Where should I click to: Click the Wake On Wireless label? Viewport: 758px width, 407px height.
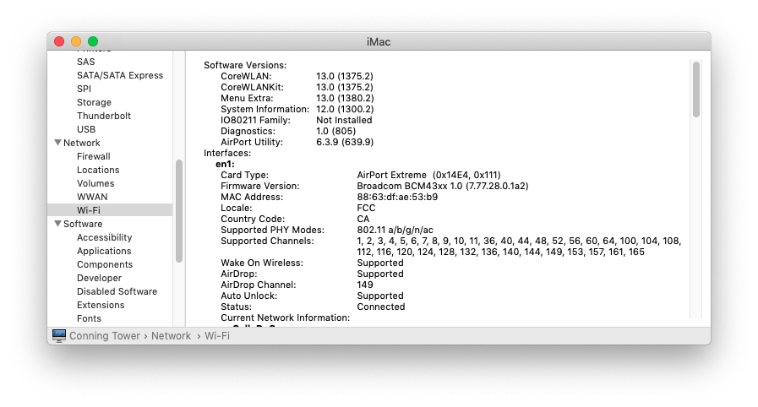point(262,263)
